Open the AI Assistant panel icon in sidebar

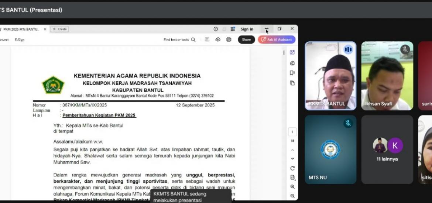(x=292, y=52)
